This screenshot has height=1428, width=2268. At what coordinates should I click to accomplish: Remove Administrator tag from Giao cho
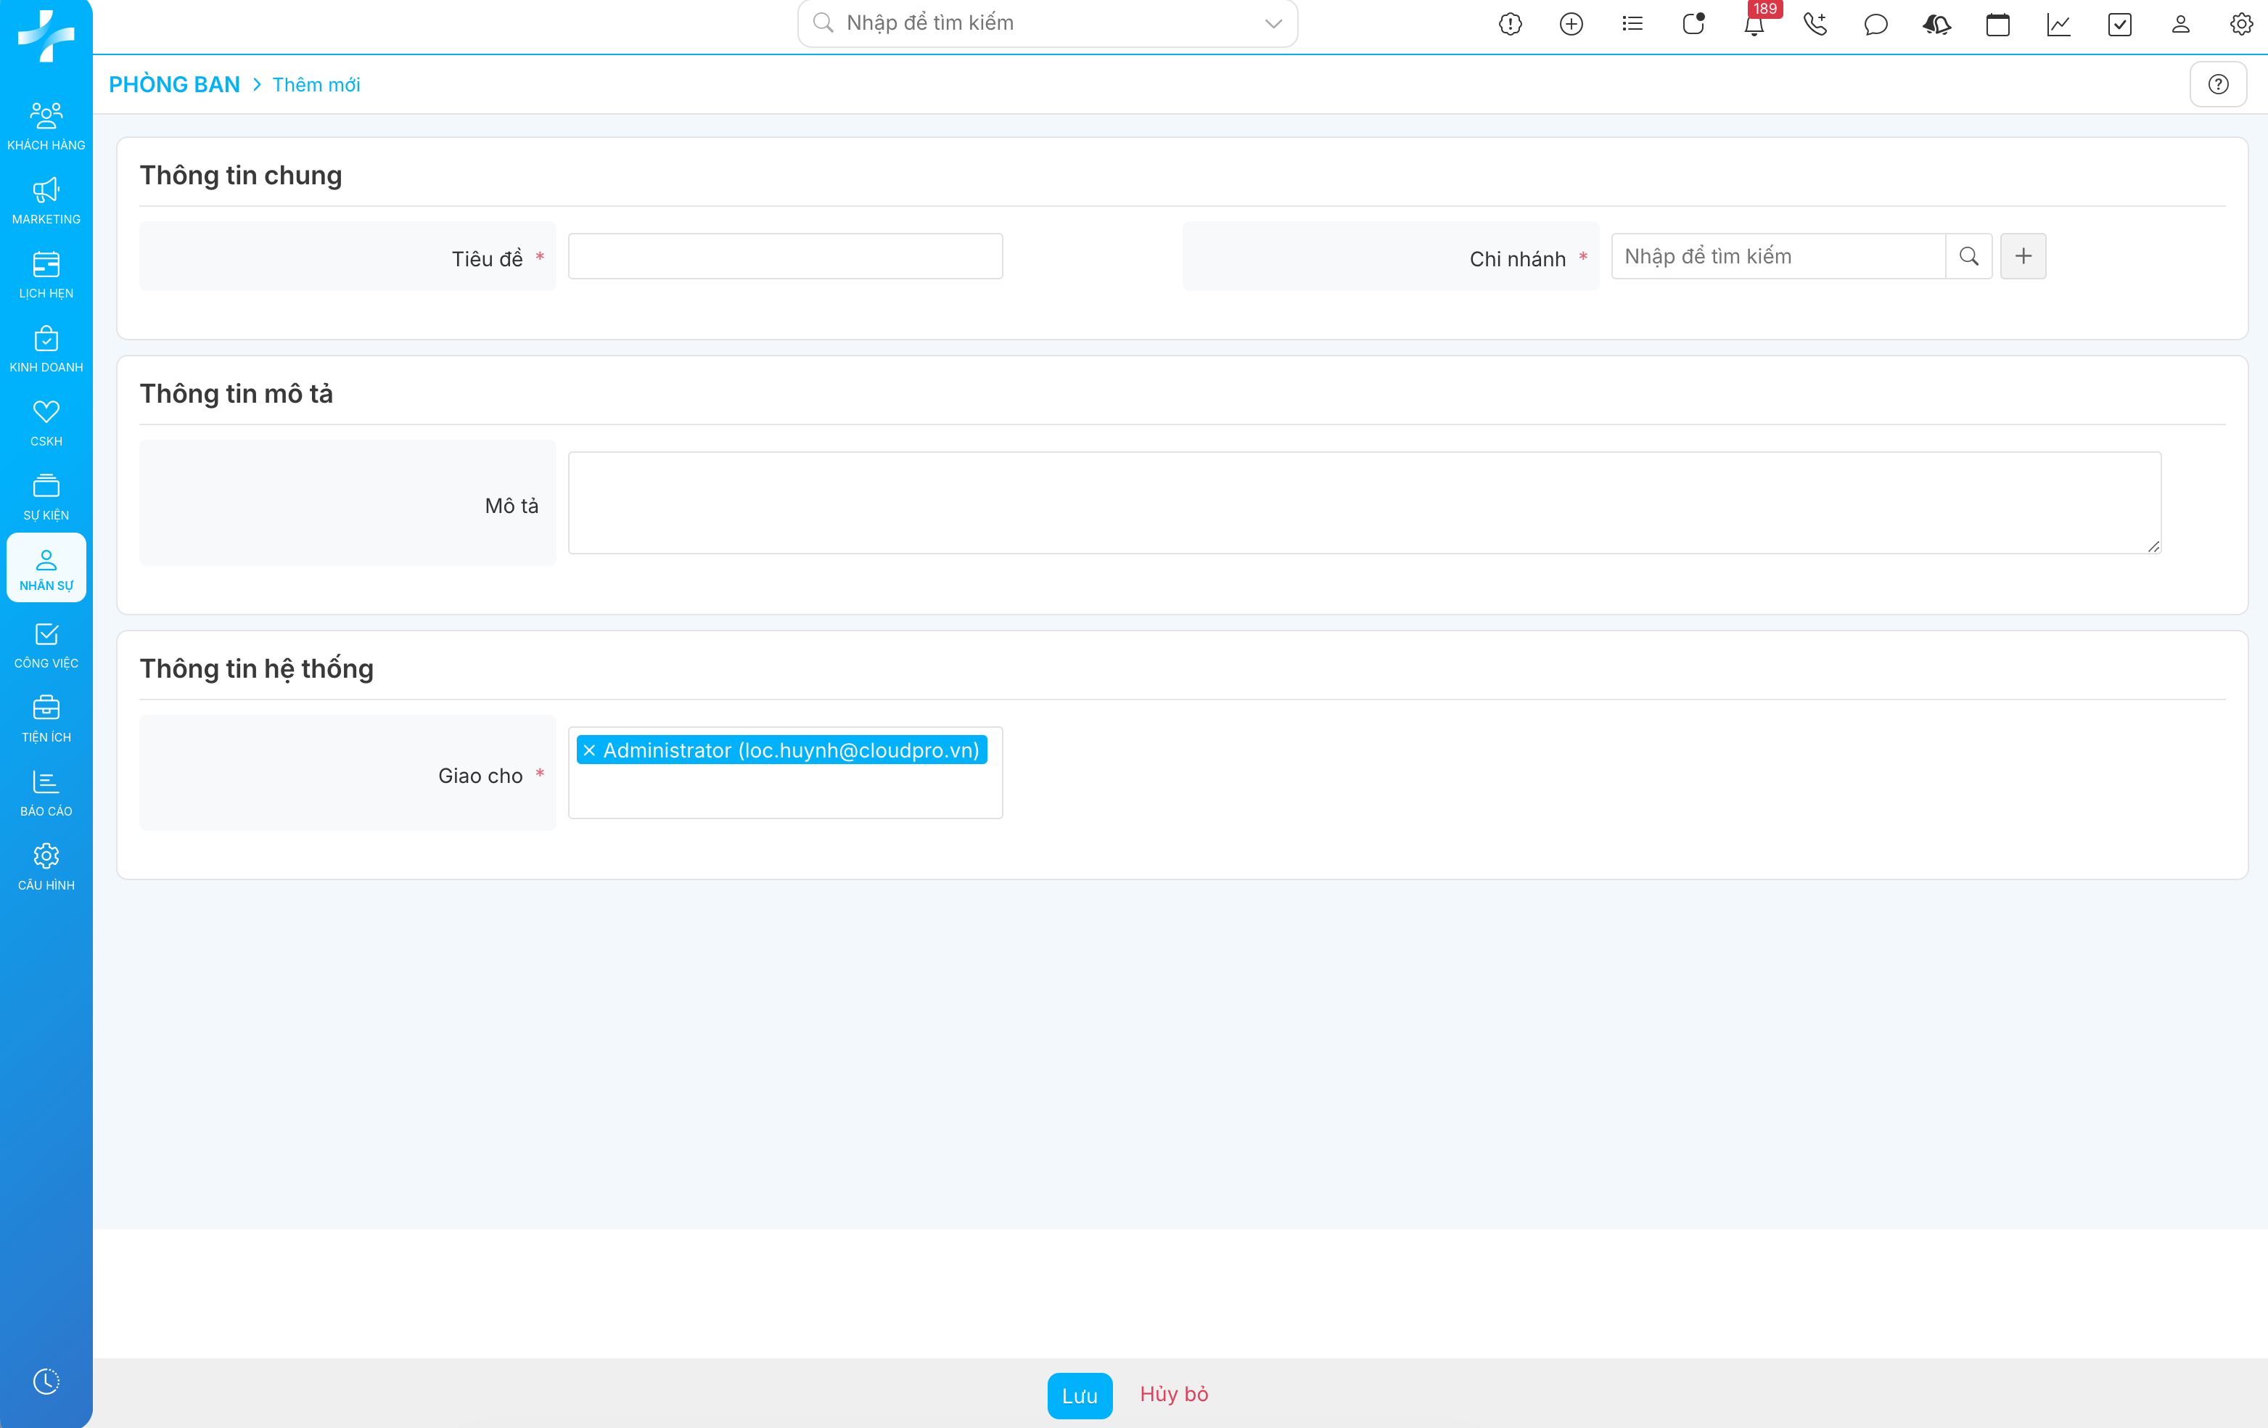590,751
